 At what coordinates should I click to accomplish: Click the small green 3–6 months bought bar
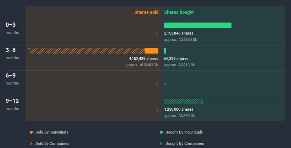tap(165, 51)
